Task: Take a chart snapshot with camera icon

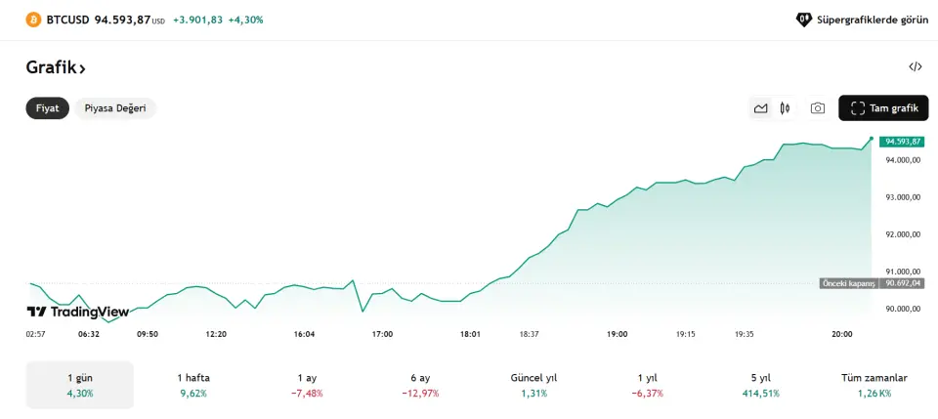Action: [x=818, y=108]
